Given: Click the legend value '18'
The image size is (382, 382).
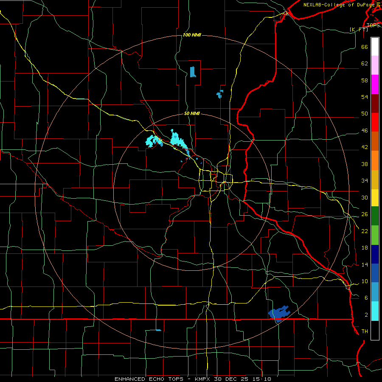Looking at the screenshot, I should [365, 248].
